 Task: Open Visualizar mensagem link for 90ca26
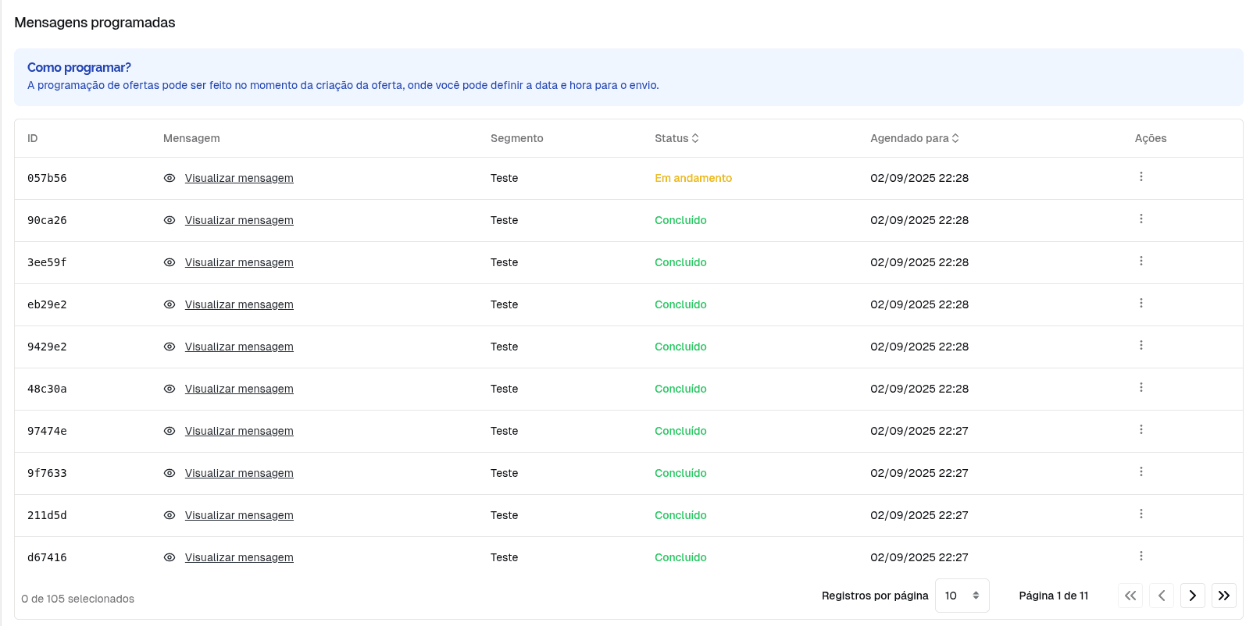coord(239,220)
